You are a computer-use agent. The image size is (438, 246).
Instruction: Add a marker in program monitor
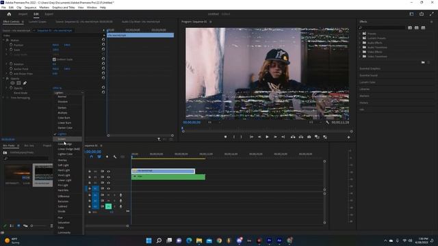[x=225, y=137]
